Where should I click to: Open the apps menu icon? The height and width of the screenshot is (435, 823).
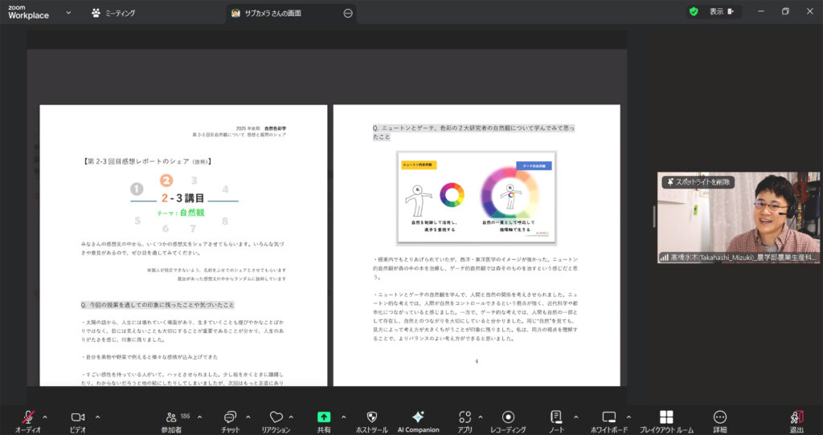(465, 417)
